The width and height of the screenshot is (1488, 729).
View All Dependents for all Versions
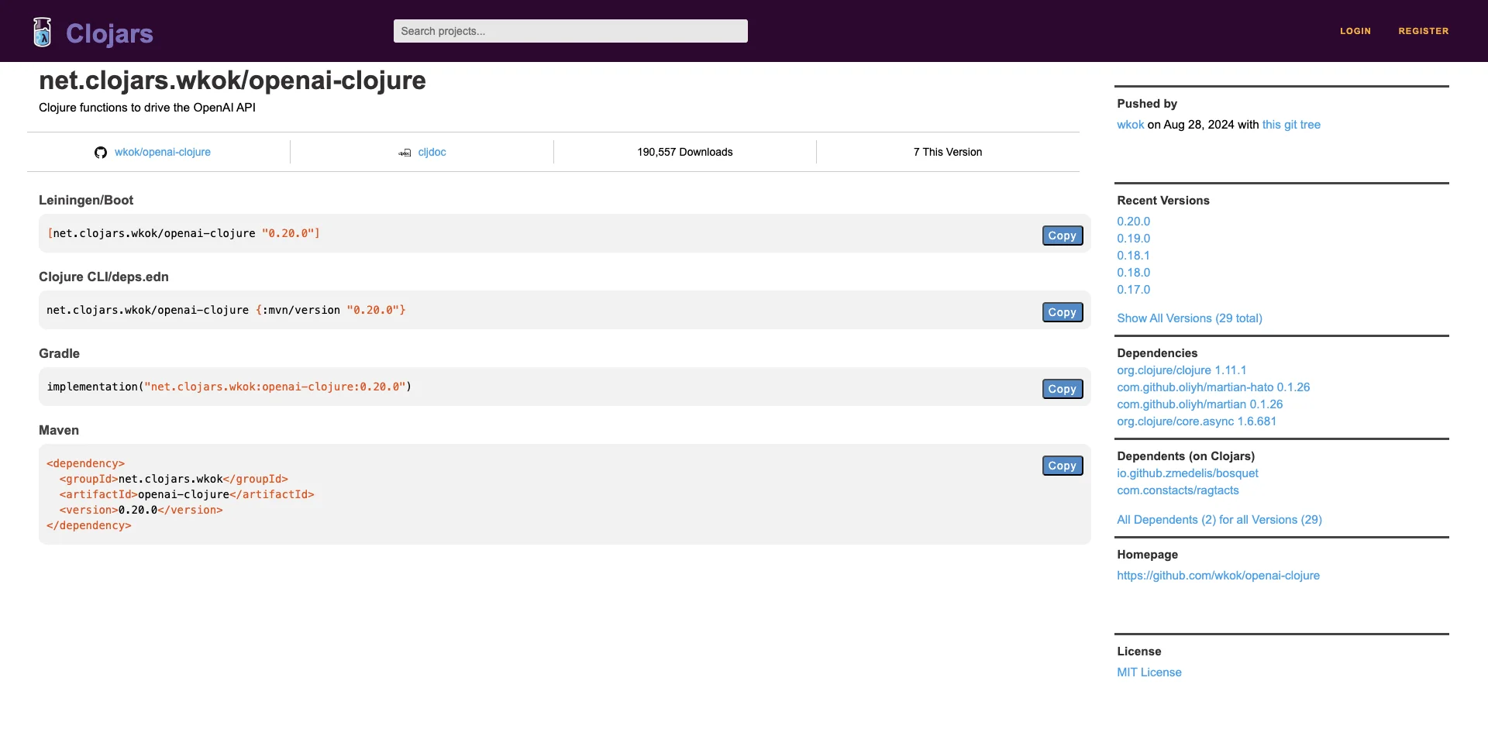(x=1219, y=520)
